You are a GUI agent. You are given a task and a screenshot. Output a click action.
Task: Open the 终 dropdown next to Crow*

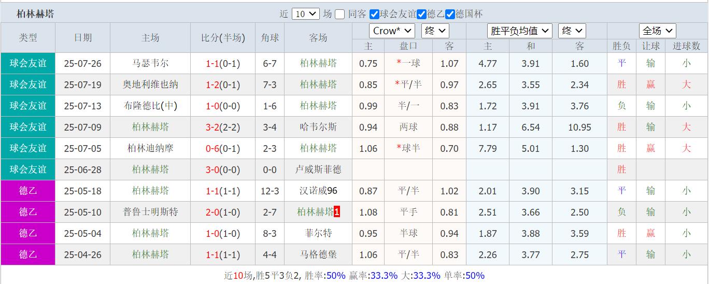click(x=435, y=31)
